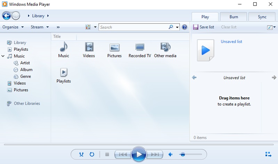The height and width of the screenshot is (164, 278).
Task: Open the Stream dropdown menu
Action: [x=40, y=27]
